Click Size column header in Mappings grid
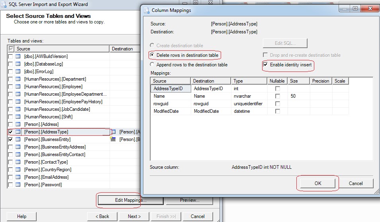 click(x=299, y=81)
